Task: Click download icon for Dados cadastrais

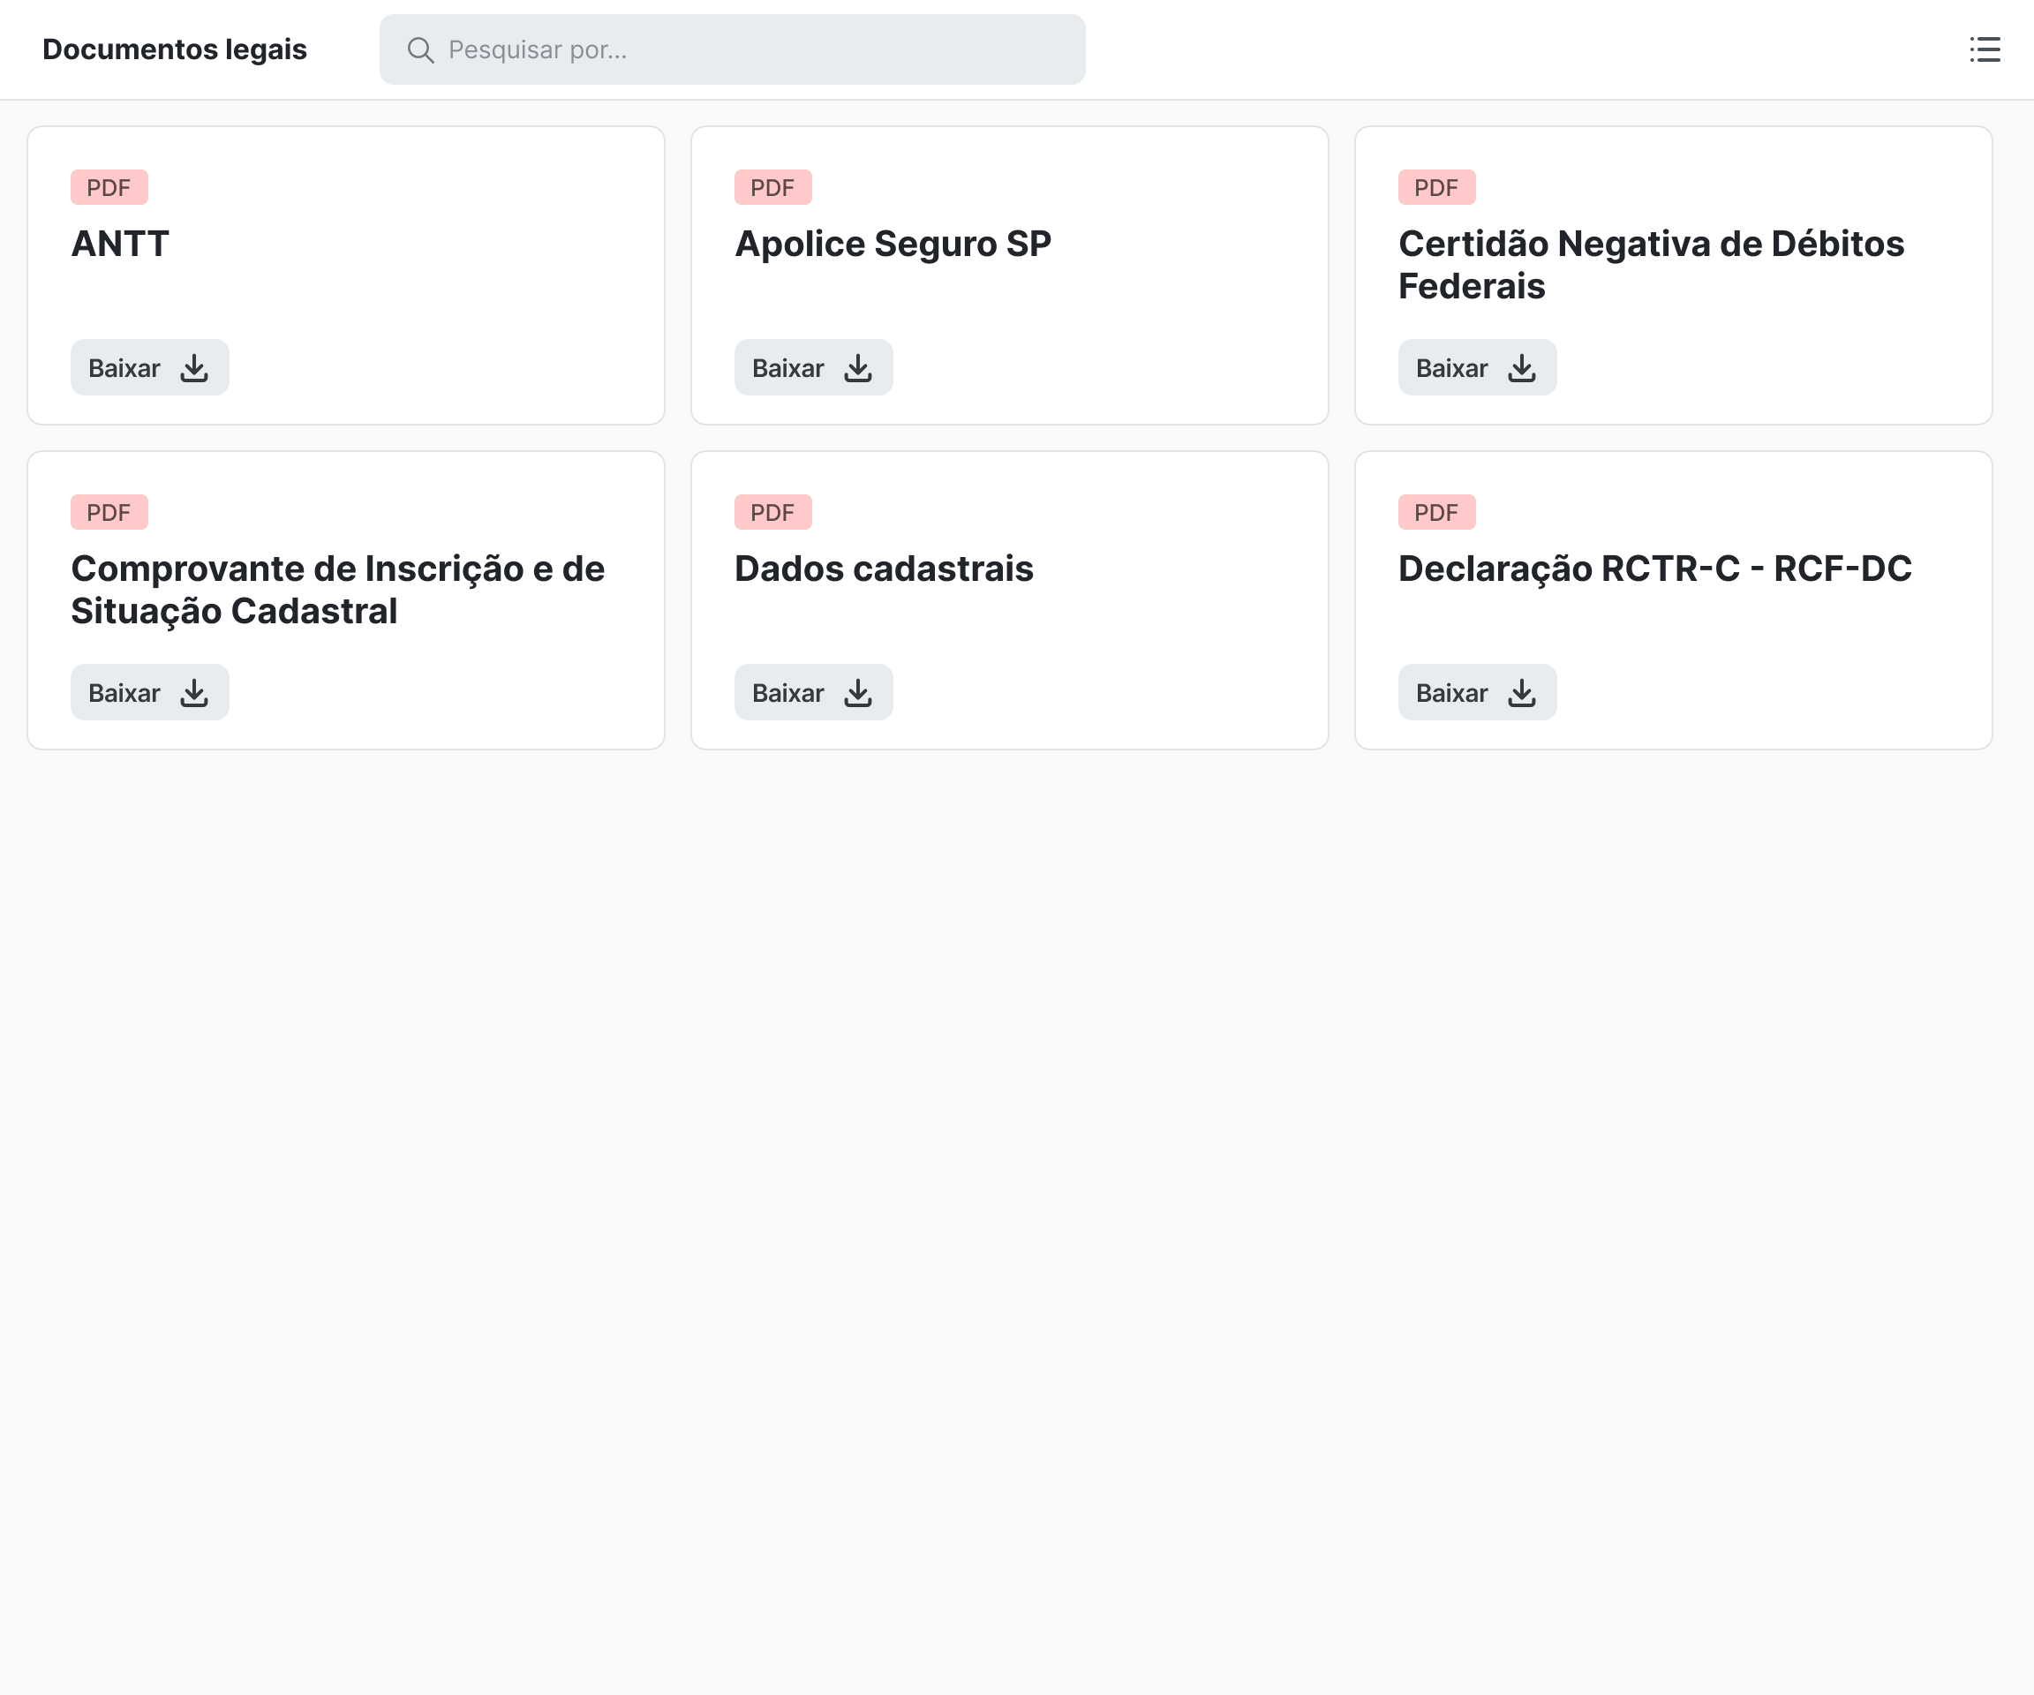Action: click(x=858, y=692)
